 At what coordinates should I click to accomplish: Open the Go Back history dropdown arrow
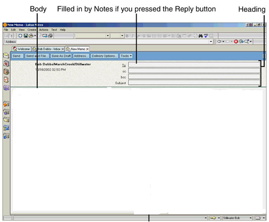(223, 41)
